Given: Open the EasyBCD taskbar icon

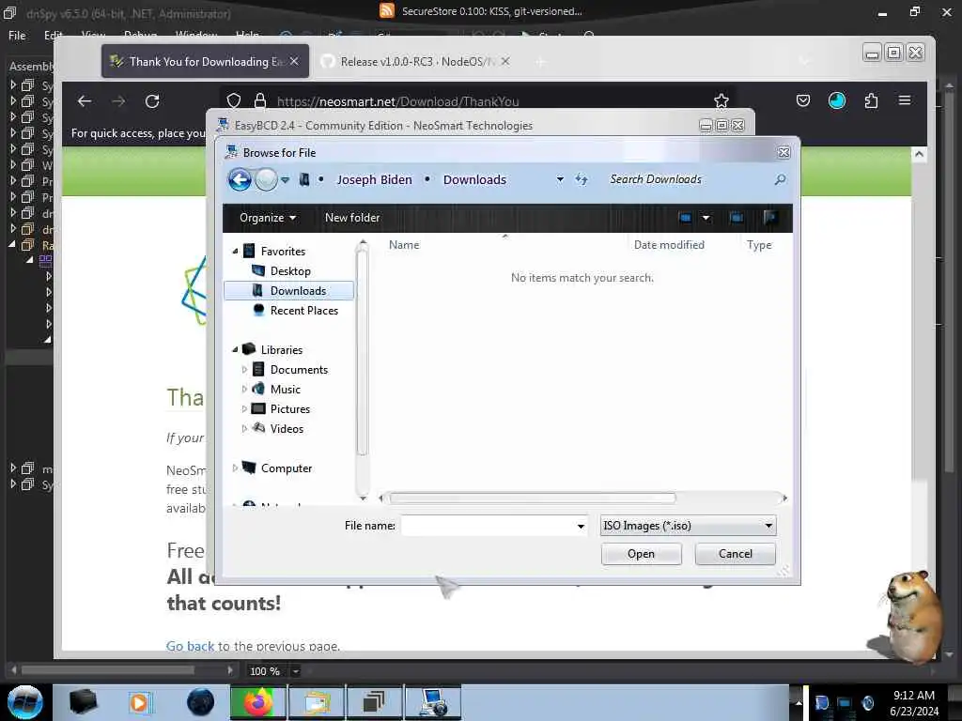Looking at the screenshot, I should pyautogui.click(x=432, y=702).
